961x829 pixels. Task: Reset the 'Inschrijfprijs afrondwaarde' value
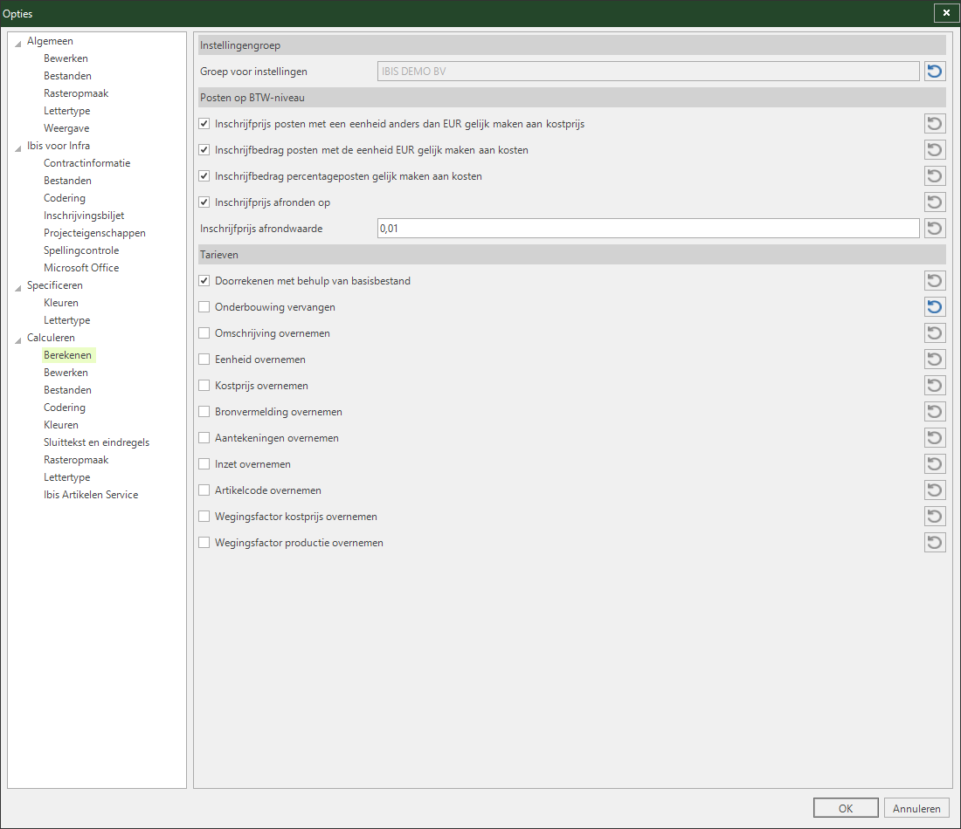tap(935, 229)
